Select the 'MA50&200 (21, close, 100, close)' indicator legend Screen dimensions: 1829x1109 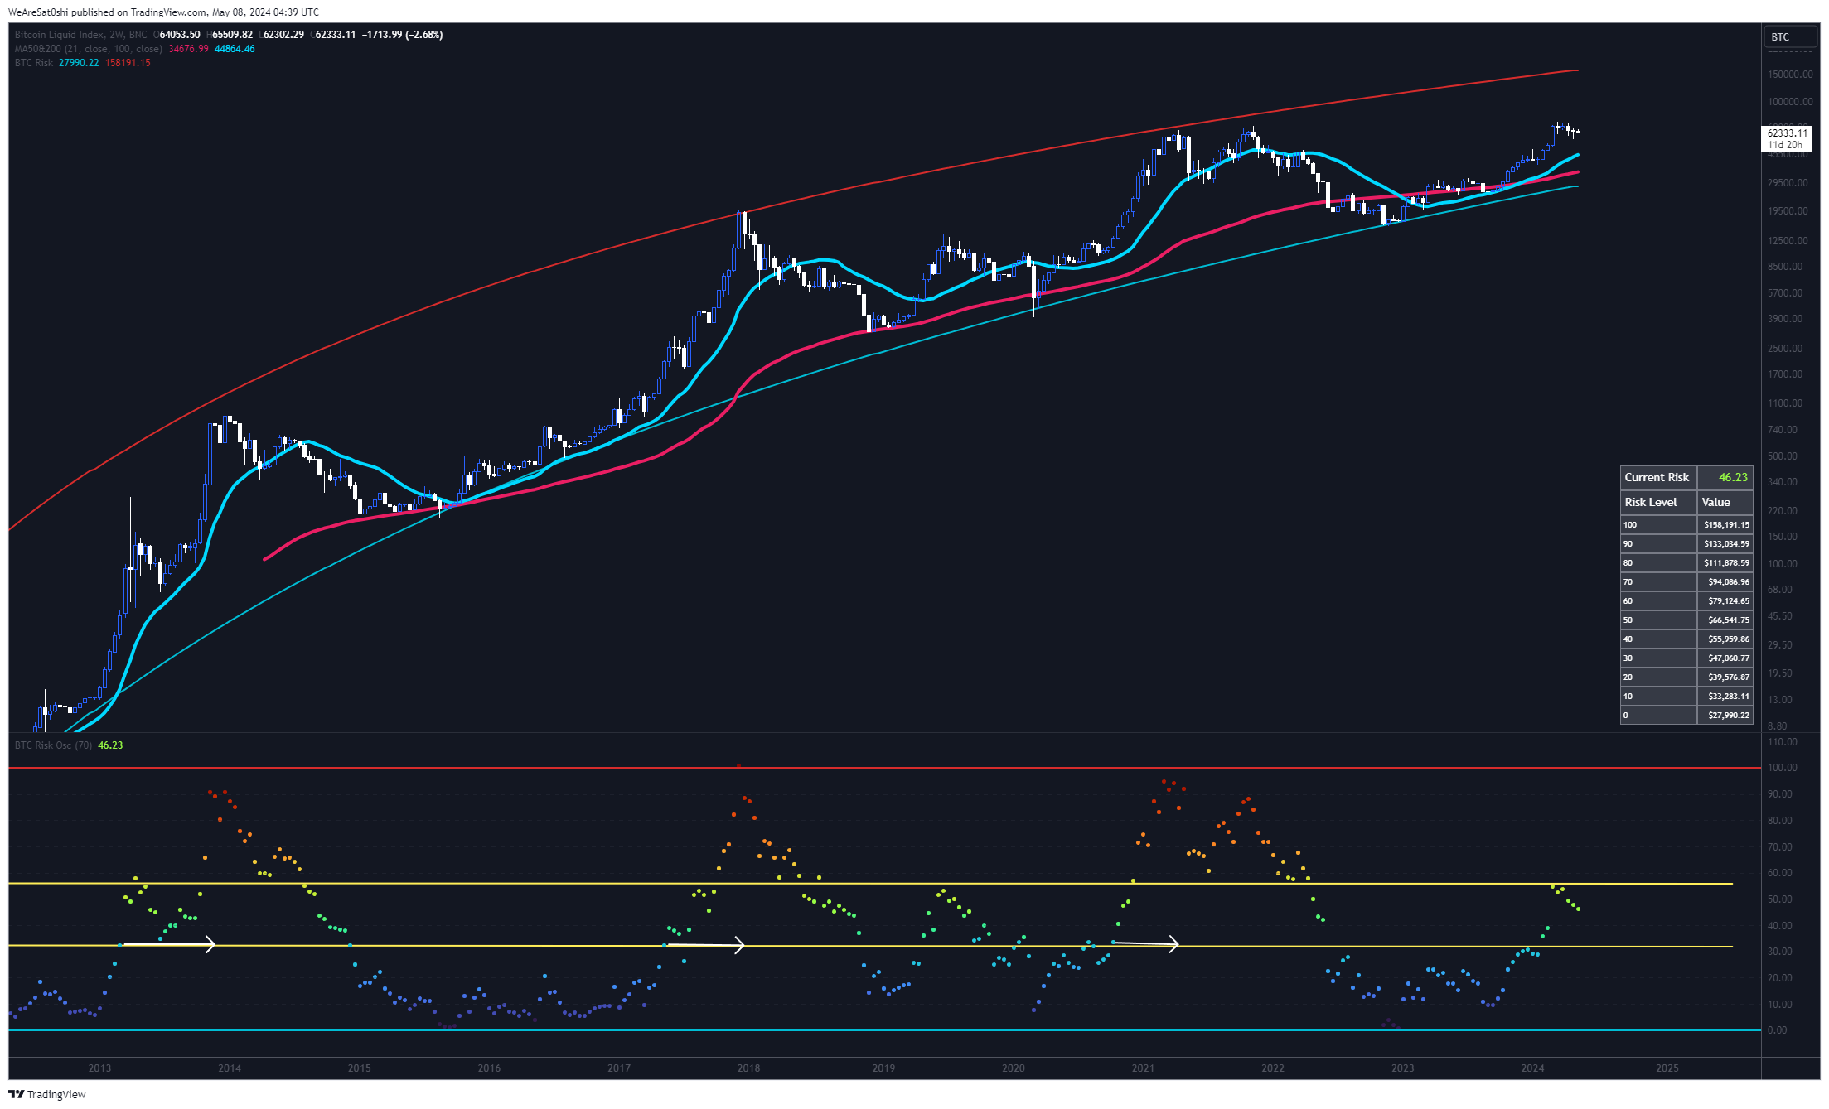point(88,49)
